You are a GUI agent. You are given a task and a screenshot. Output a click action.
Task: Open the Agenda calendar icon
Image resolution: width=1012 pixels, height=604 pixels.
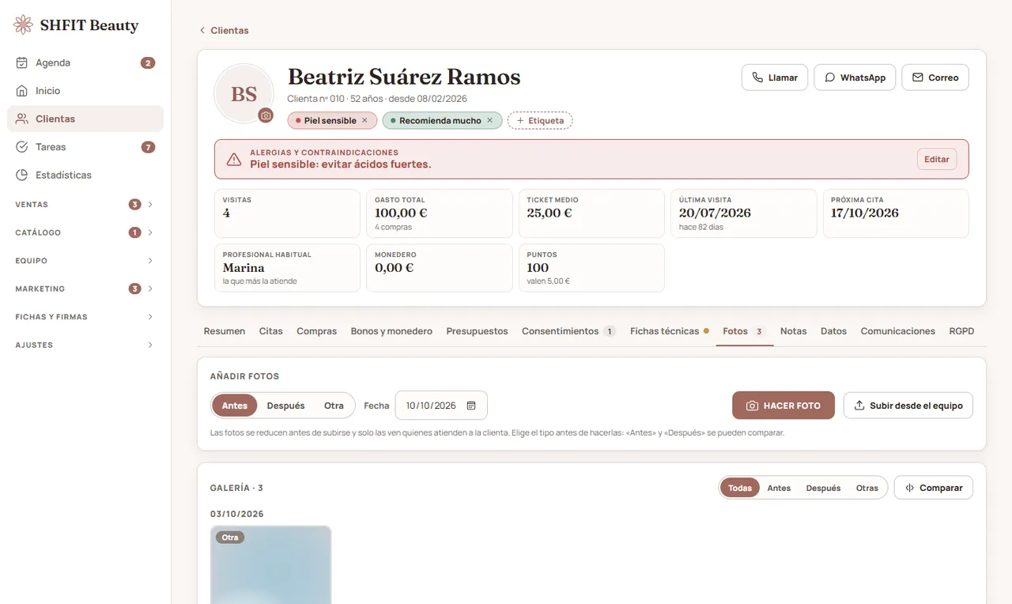(x=22, y=62)
